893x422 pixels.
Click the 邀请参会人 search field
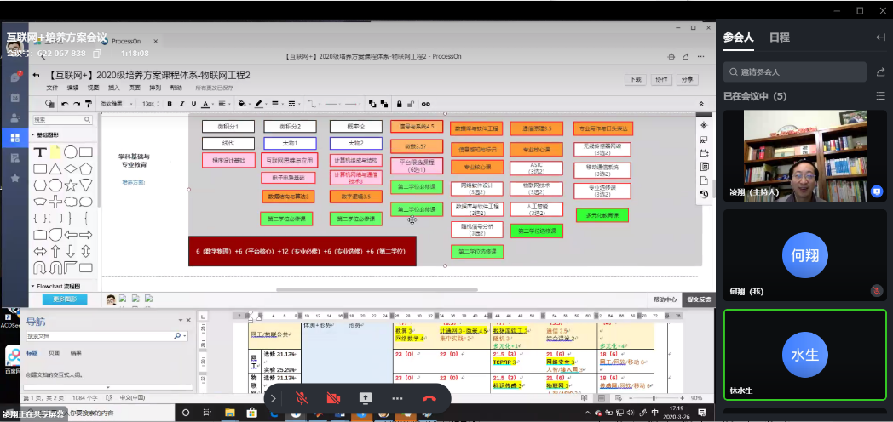point(805,72)
